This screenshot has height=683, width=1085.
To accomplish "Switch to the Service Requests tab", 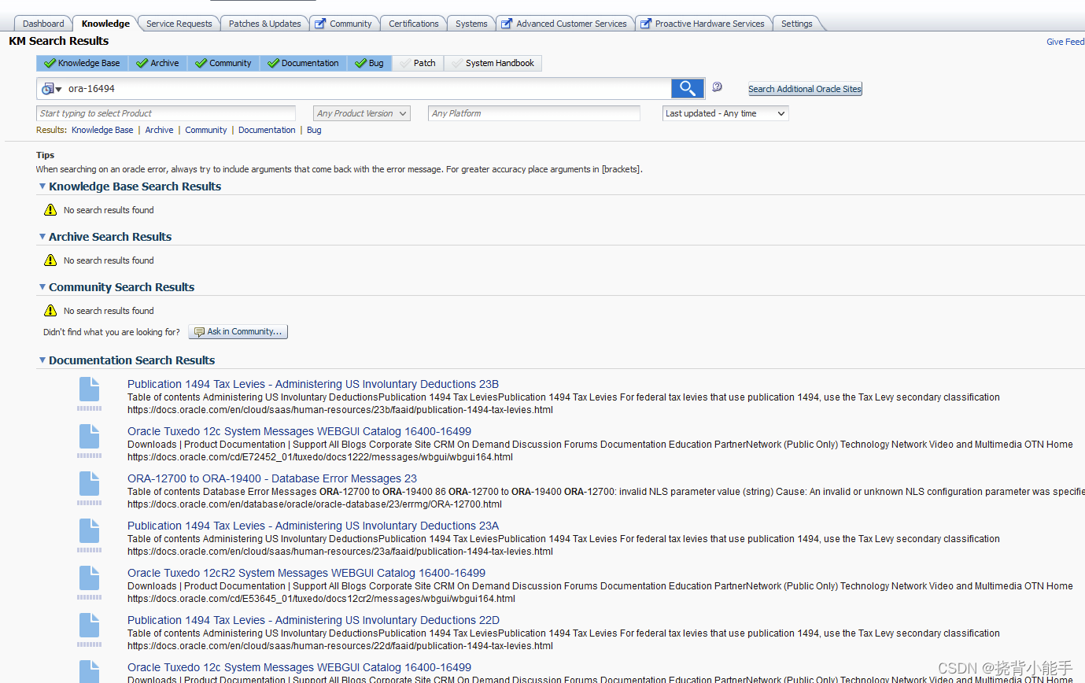I will [x=179, y=24].
